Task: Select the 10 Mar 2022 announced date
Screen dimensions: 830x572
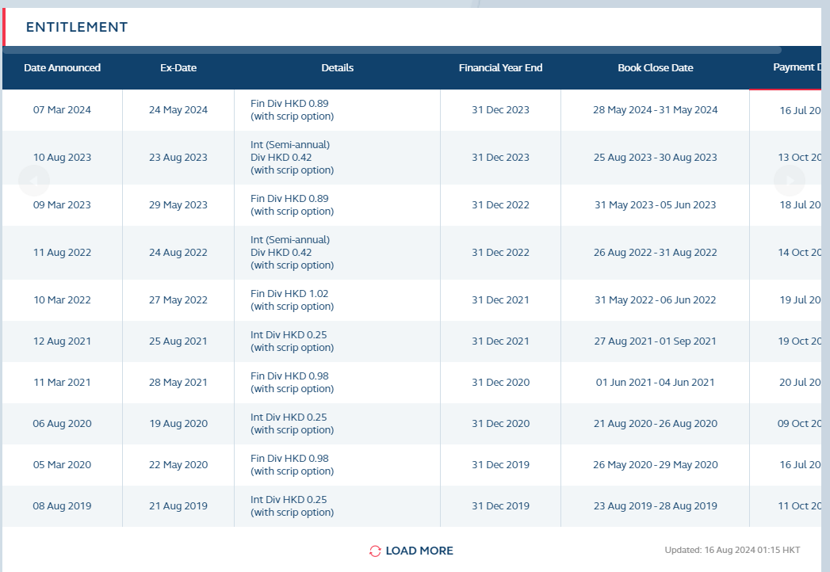Action: point(62,300)
